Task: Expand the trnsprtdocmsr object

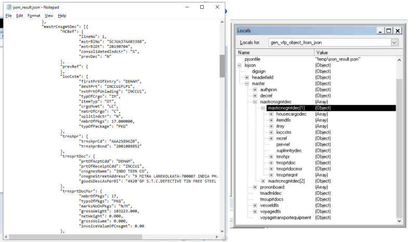Action: pyautogui.click(x=271, y=169)
